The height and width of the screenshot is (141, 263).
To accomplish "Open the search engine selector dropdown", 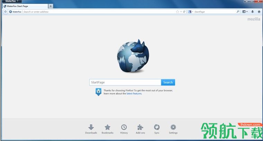I will click(191, 12).
